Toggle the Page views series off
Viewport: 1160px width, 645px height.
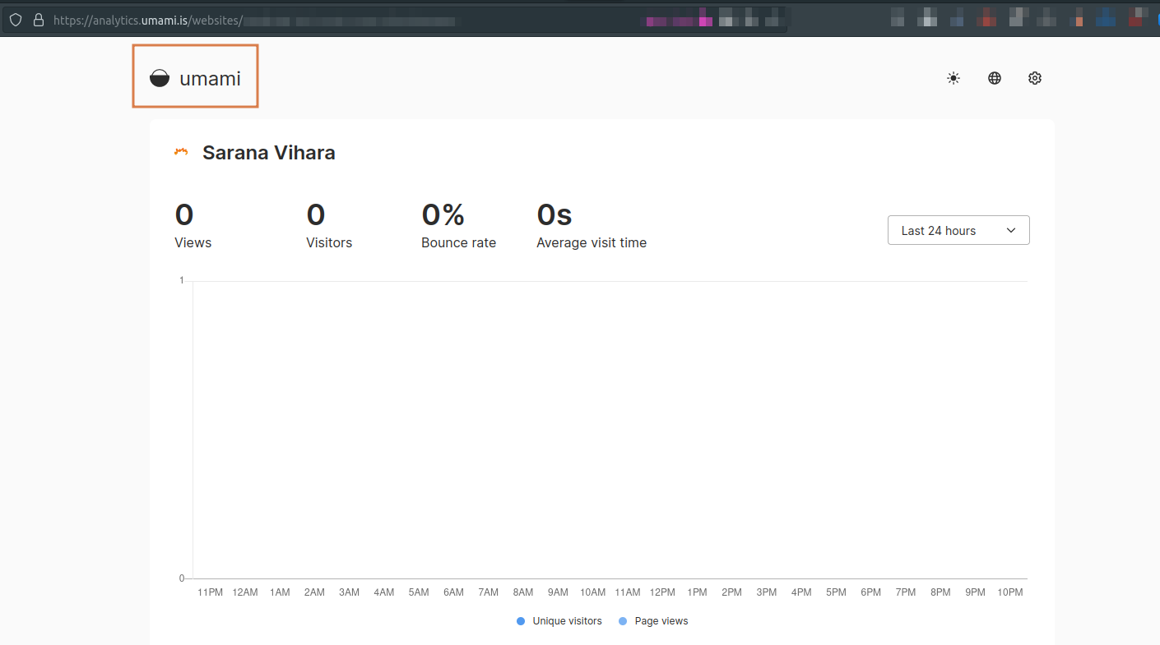point(652,621)
